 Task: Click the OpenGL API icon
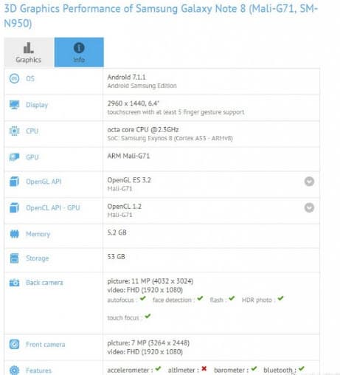(x=14, y=182)
